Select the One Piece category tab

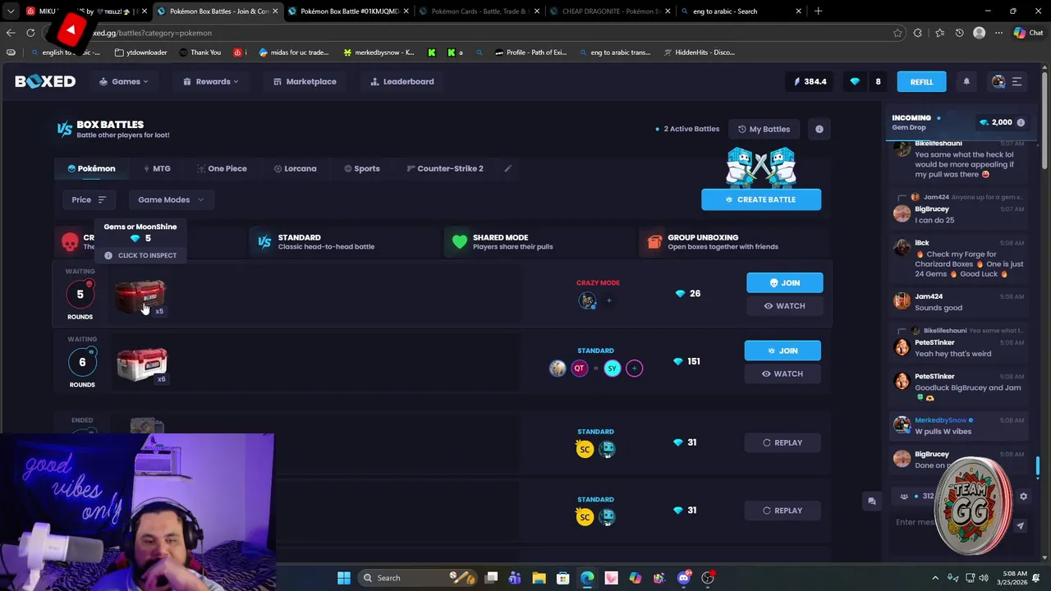222,168
